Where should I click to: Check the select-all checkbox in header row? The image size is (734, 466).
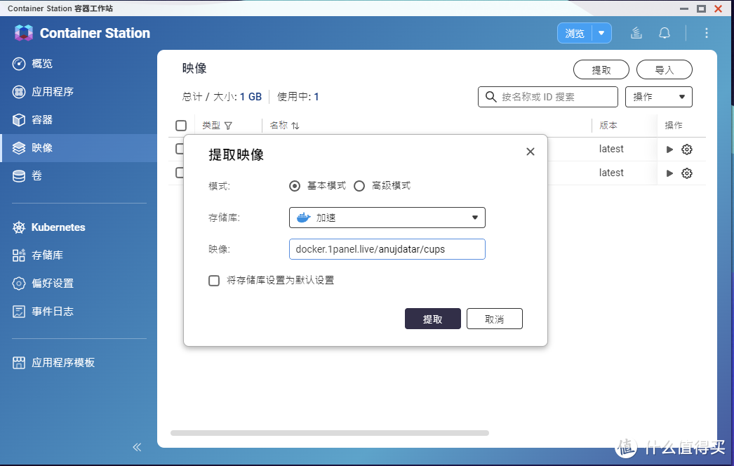[x=181, y=125]
